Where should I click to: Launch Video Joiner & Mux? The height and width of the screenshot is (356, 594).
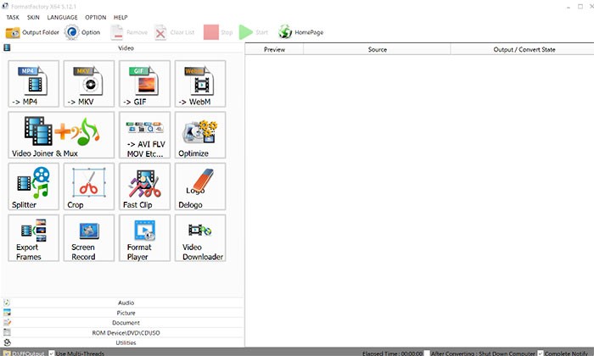click(x=61, y=135)
